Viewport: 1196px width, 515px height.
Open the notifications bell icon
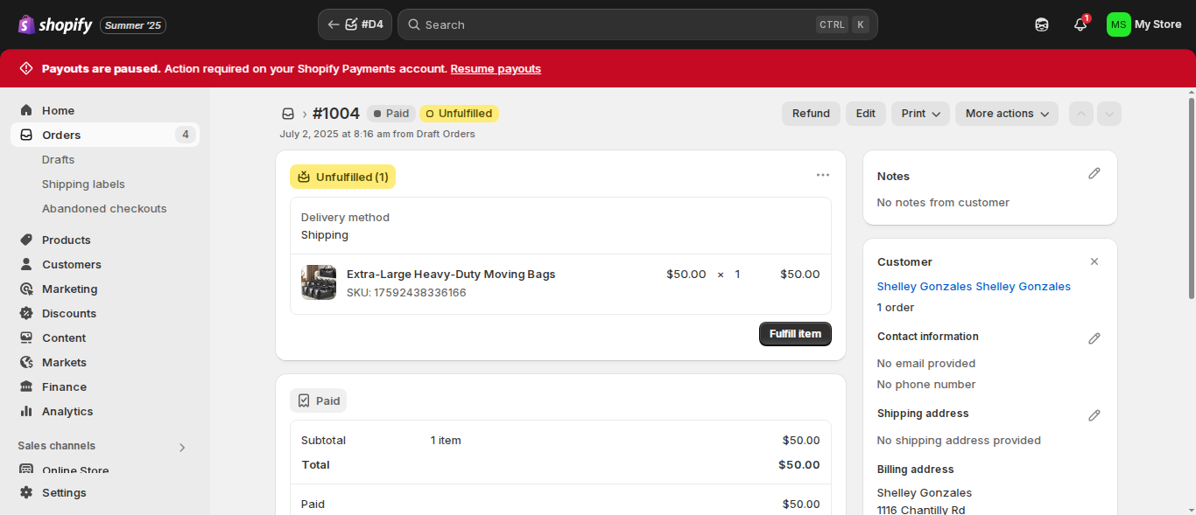(1080, 24)
